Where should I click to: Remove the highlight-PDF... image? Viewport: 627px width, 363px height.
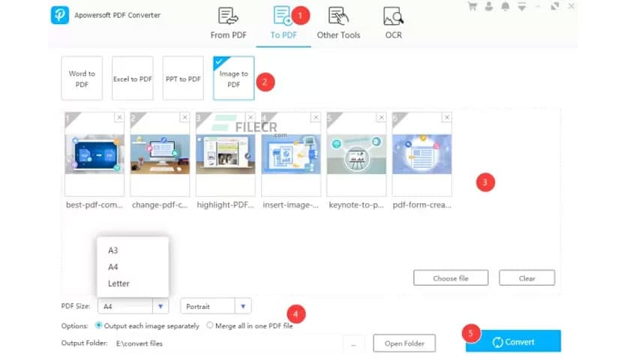pyautogui.click(x=250, y=117)
